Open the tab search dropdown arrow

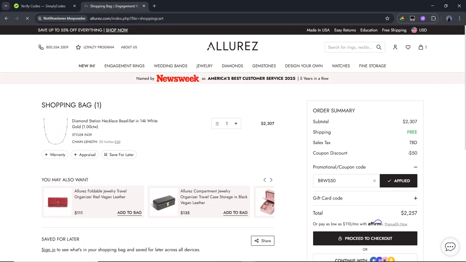[6, 6]
